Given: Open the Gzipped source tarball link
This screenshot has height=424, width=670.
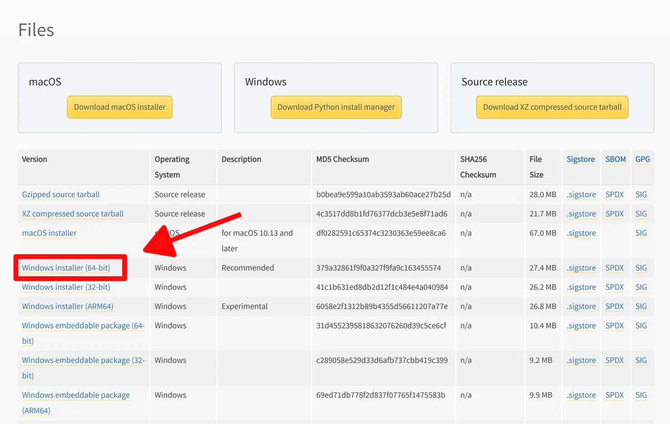Looking at the screenshot, I should pyautogui.click(x=61, y=195).
